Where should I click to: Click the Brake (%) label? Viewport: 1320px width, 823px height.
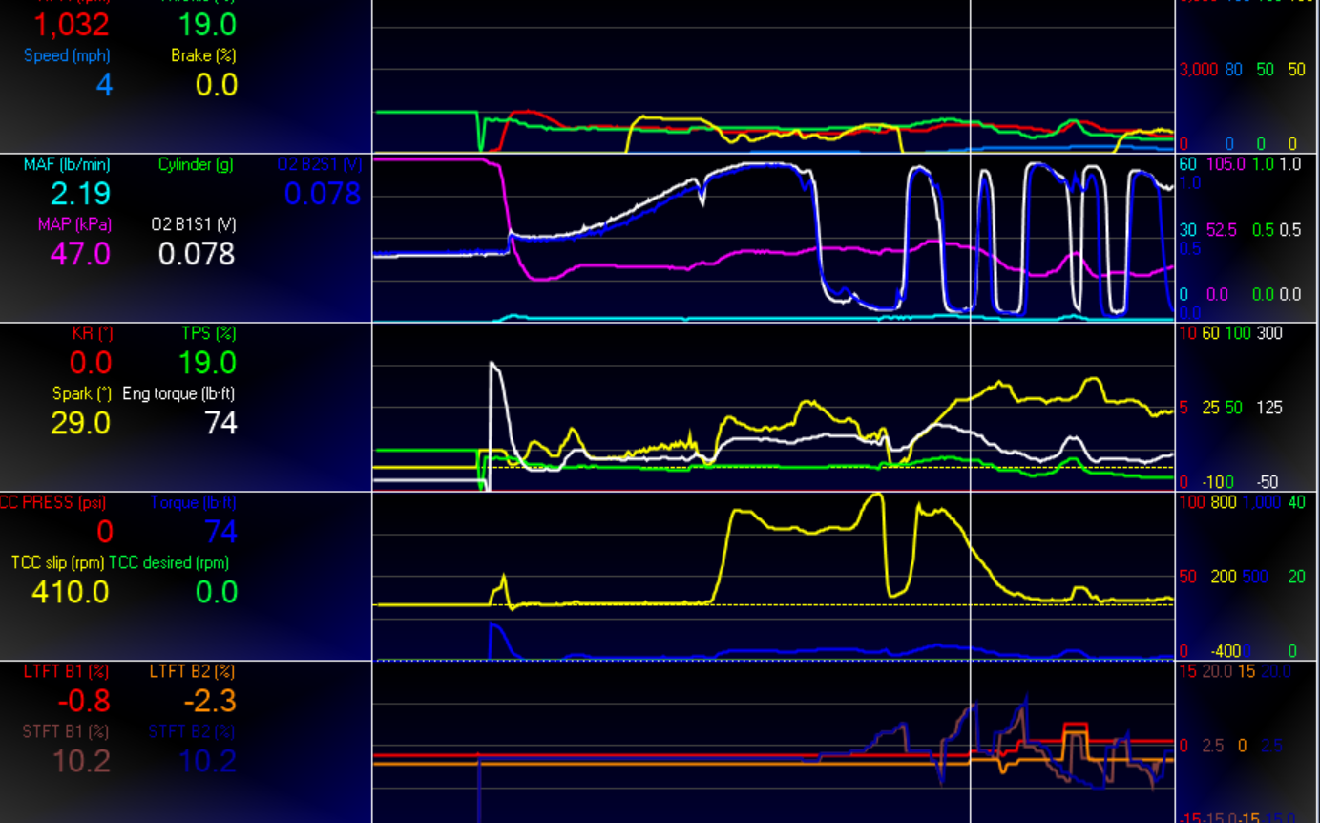tap(203, 55)
